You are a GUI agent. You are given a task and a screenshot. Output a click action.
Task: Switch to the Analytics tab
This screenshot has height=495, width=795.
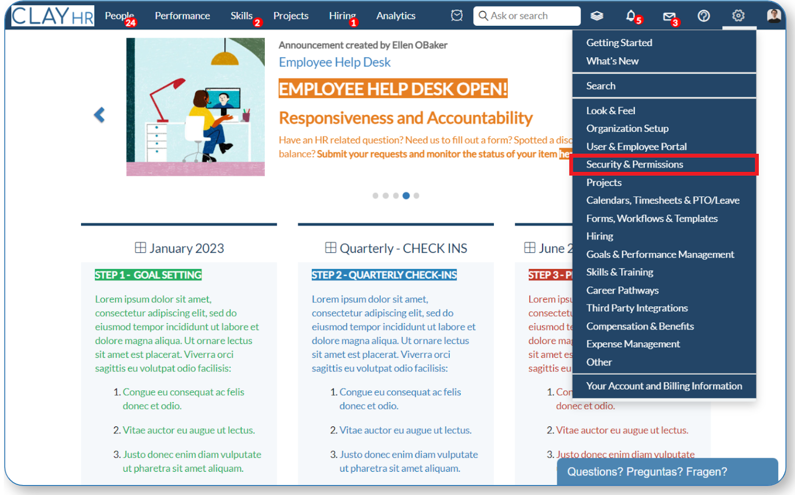396,15
